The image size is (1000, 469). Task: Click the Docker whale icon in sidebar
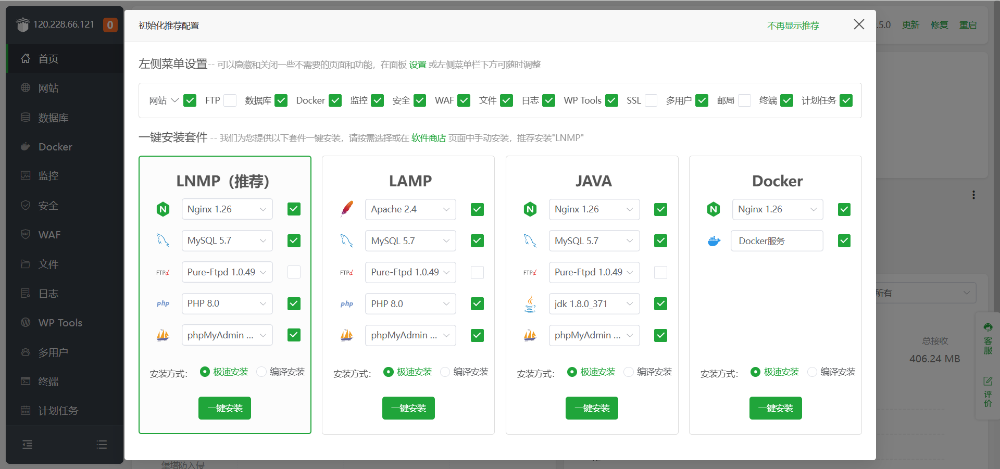tap(26, 147)
